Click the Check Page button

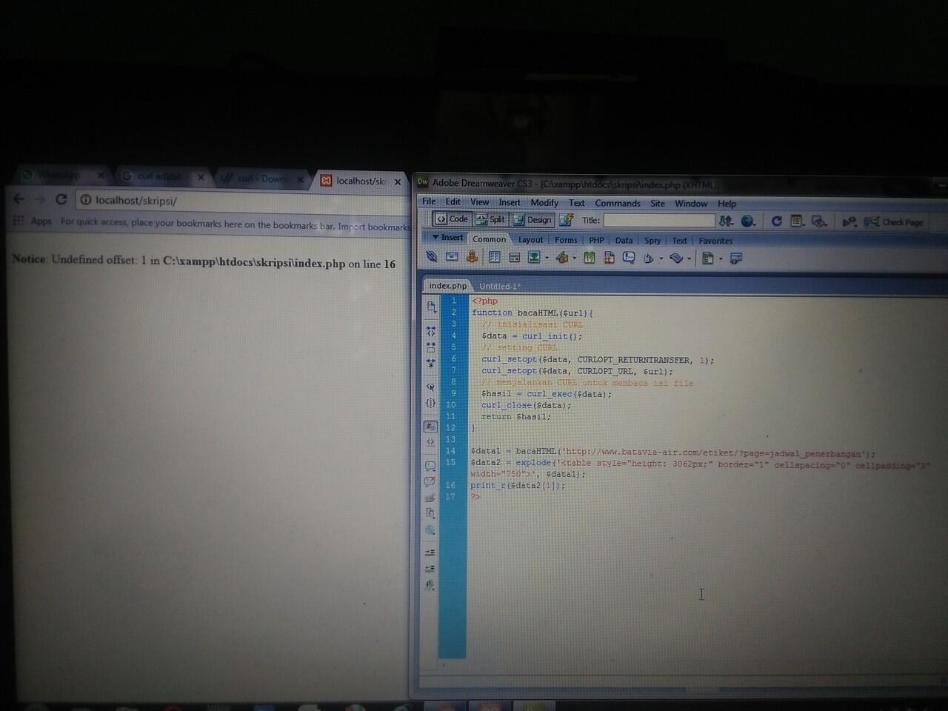click(894, 222)
